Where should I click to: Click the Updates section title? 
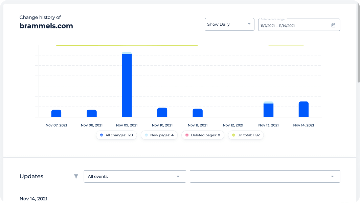point(31,176)
